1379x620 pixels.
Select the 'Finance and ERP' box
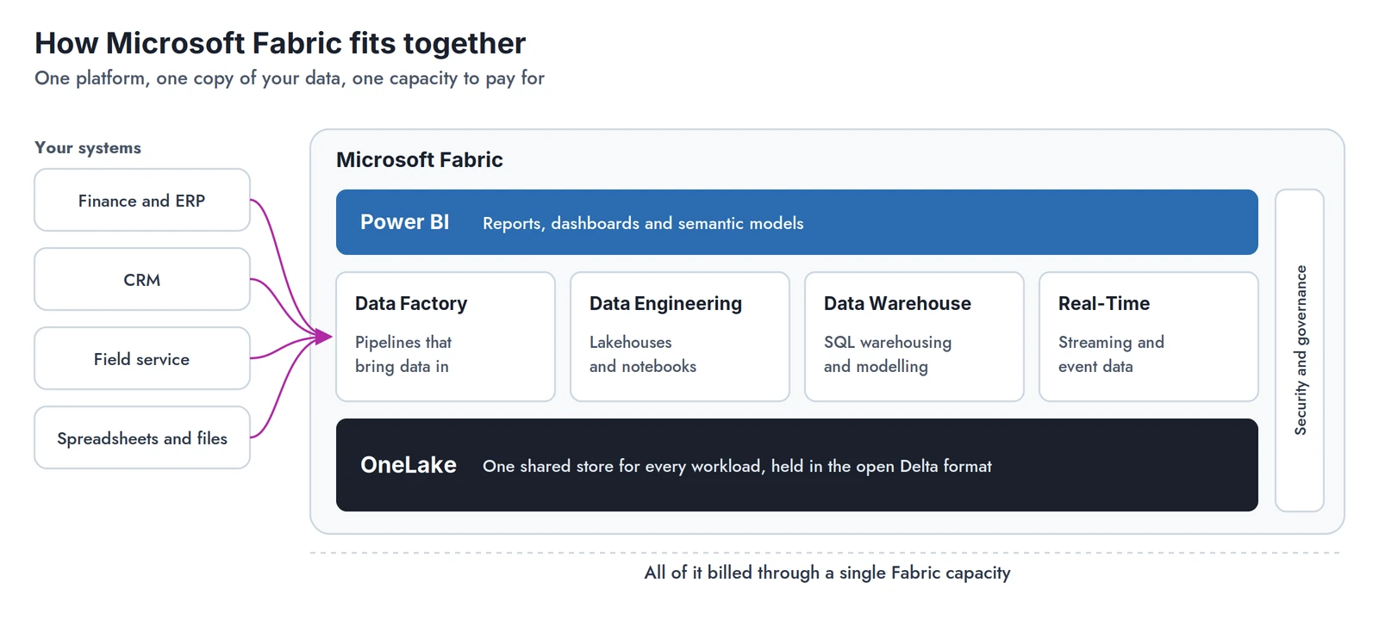(142, 200)
